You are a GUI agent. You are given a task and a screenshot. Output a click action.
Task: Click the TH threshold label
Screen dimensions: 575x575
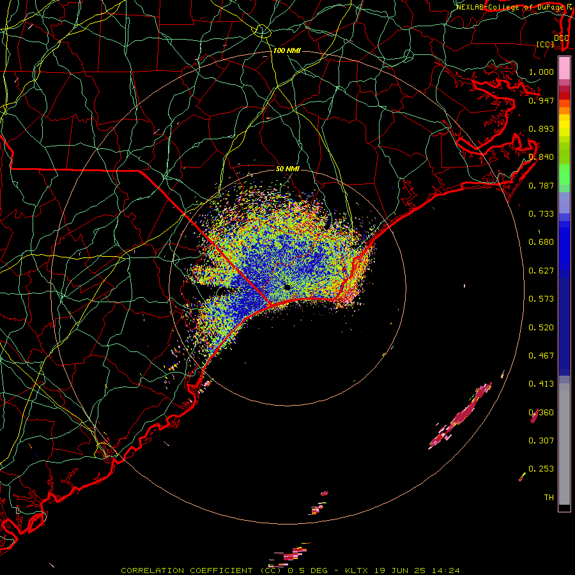549,498
